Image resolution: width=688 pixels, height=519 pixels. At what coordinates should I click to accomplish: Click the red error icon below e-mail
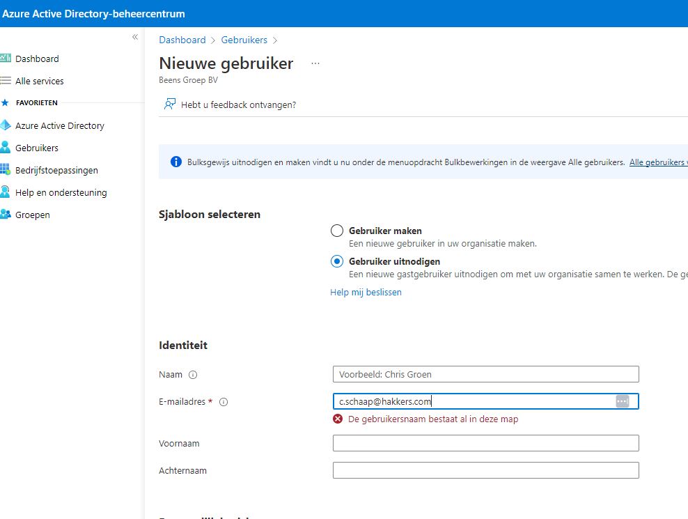coord(338,419)
